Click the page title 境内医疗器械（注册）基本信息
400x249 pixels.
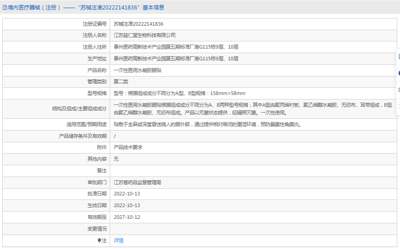tap(86, 8)
